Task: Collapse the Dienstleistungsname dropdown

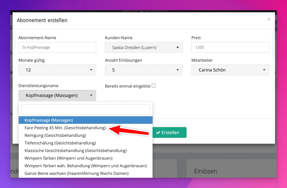Action: point(57,95)
